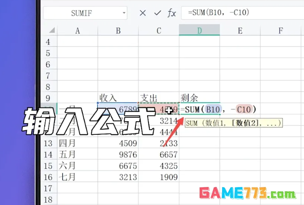
Task: Select column A header
Action: coord(77,31)
